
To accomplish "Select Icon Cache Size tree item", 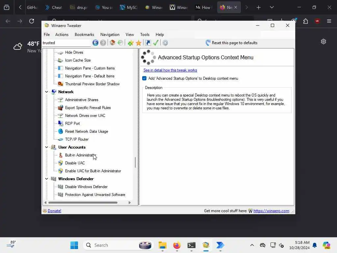I will pos(78,60).
